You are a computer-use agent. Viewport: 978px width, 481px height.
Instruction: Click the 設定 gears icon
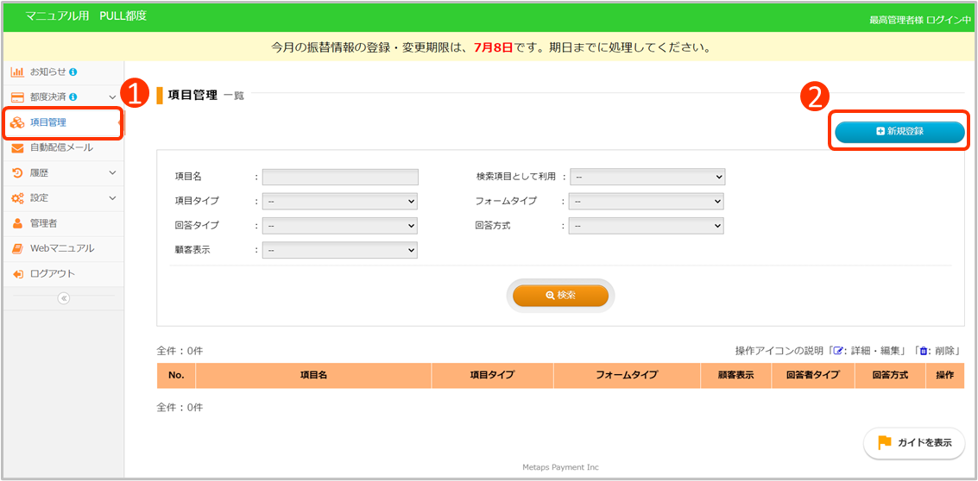[17, 198]
